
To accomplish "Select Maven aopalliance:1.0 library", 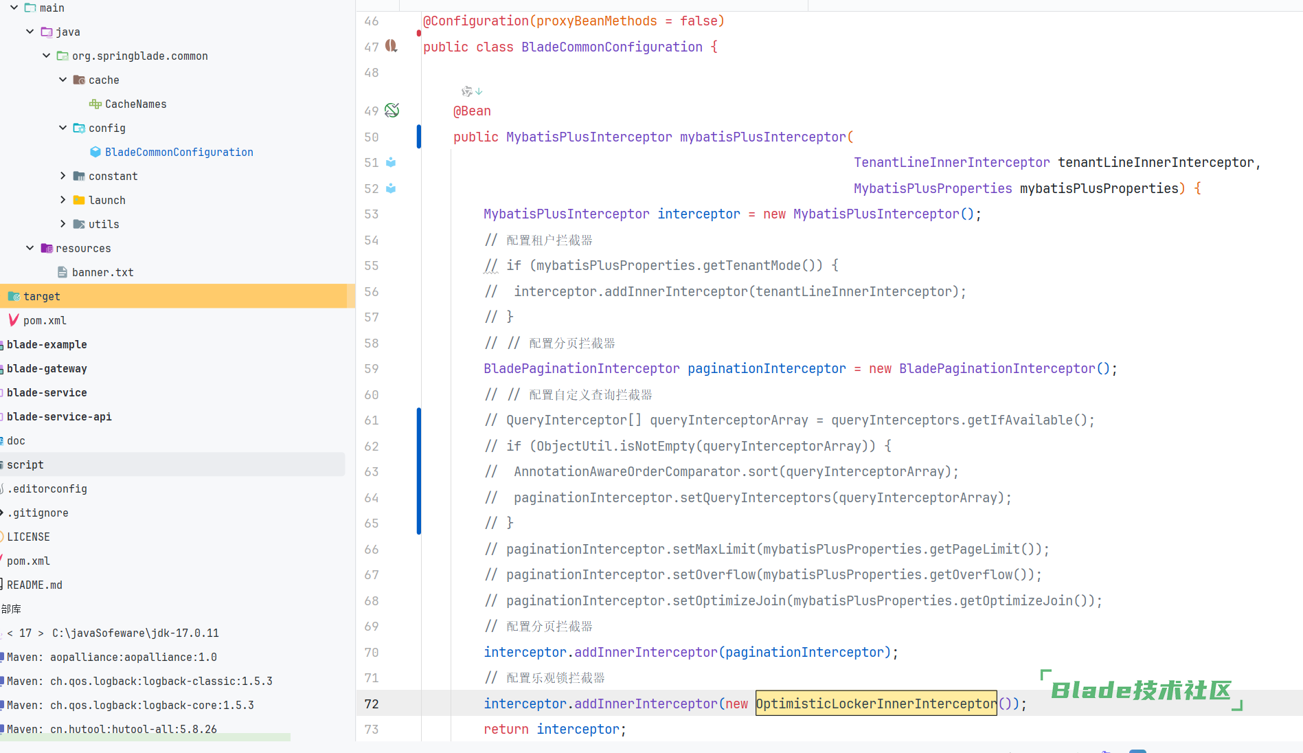I will pos(112,657).
